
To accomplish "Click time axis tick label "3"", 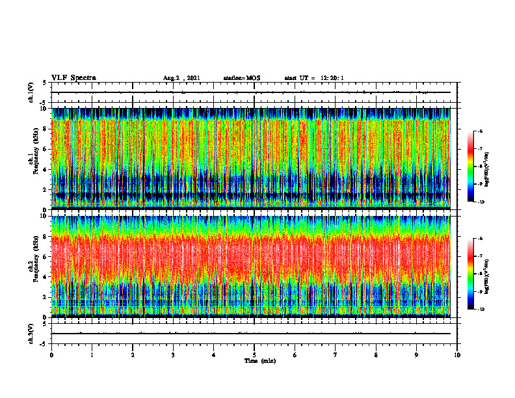I will 173,355.
